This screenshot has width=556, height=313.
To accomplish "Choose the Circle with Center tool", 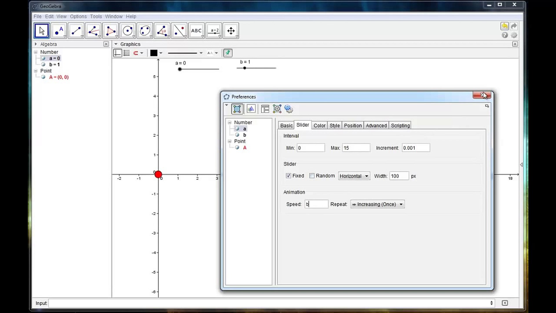I will pos(127,31).
